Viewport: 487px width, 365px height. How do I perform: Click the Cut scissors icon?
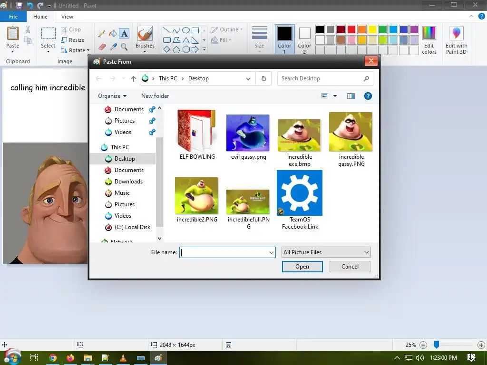28,29
